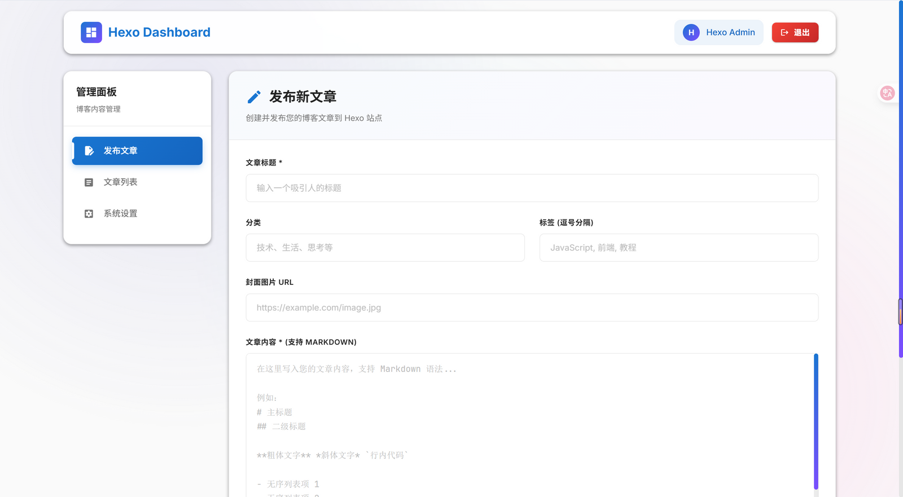903x497 pixels.
Task: Click the 文章标题 * label
Action: click(264, 162)
